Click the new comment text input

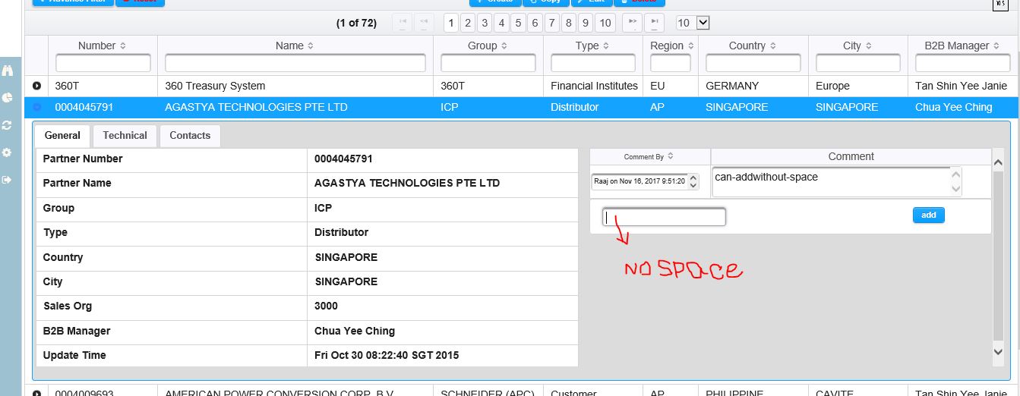point(665,218)
